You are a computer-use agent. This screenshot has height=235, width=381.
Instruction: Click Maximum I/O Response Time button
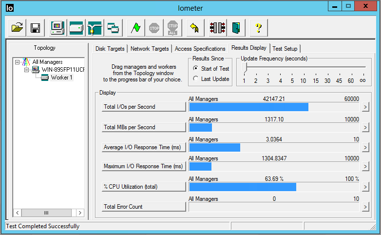[x=144, y=166]
